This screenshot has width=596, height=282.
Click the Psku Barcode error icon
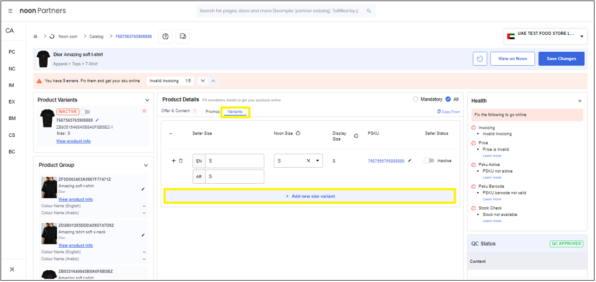click(x=474, y=187)
